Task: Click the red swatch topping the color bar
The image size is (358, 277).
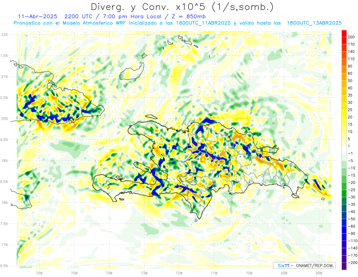Action: tap(344, 33)
